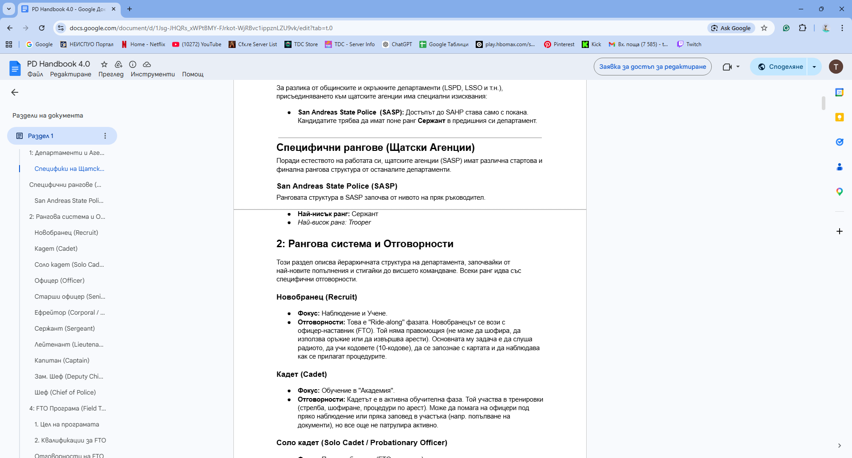Start a video call with camera icon
The width and height of the screenshot is (852, 458).
[727, 67]
